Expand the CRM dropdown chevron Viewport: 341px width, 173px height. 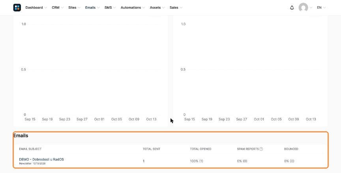click(x=62, y=8)
